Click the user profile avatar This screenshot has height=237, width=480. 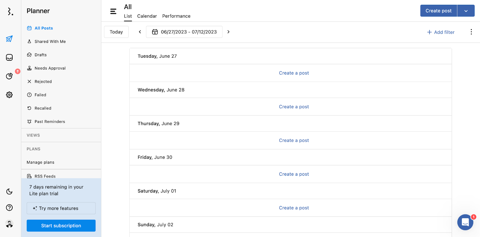pyautogui.click(x=9, y=224)
